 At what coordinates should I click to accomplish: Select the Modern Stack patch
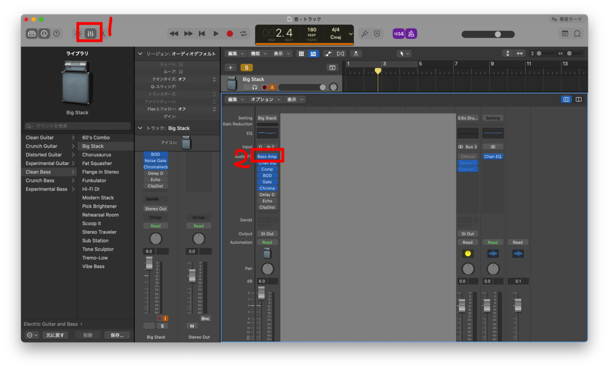[98, 198]
